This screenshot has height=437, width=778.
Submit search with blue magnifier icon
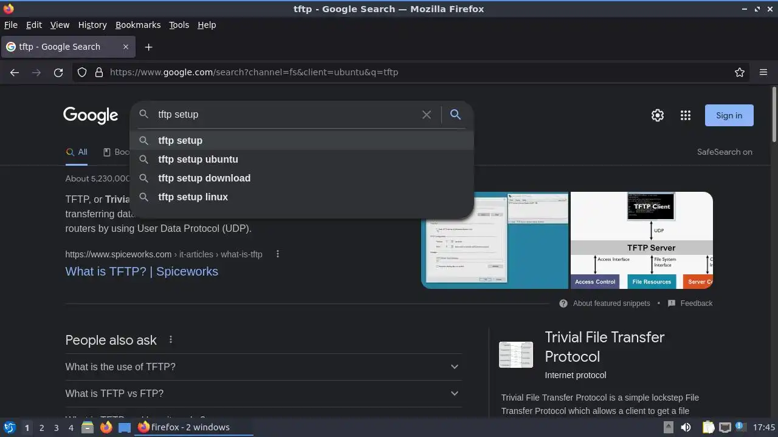455,114
